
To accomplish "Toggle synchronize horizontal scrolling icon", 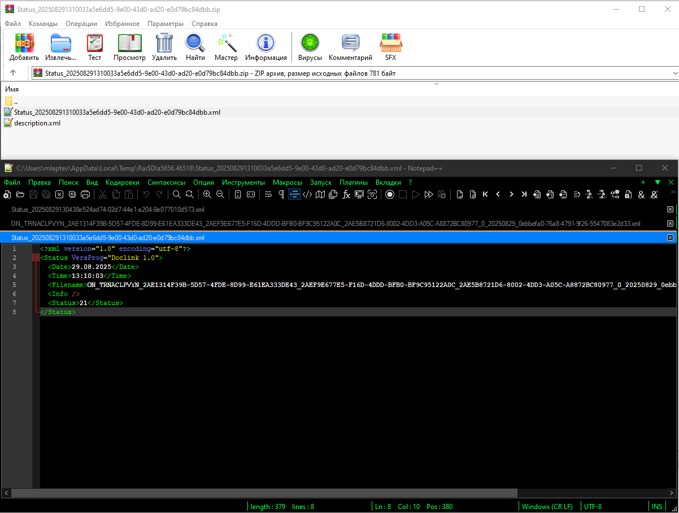I will (251, 194).
